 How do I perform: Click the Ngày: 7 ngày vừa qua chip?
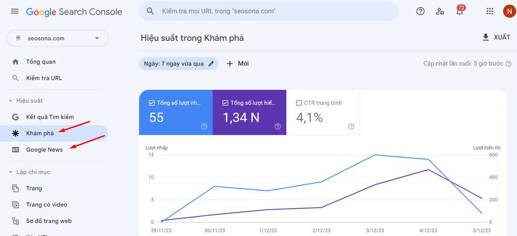[178, 64]
